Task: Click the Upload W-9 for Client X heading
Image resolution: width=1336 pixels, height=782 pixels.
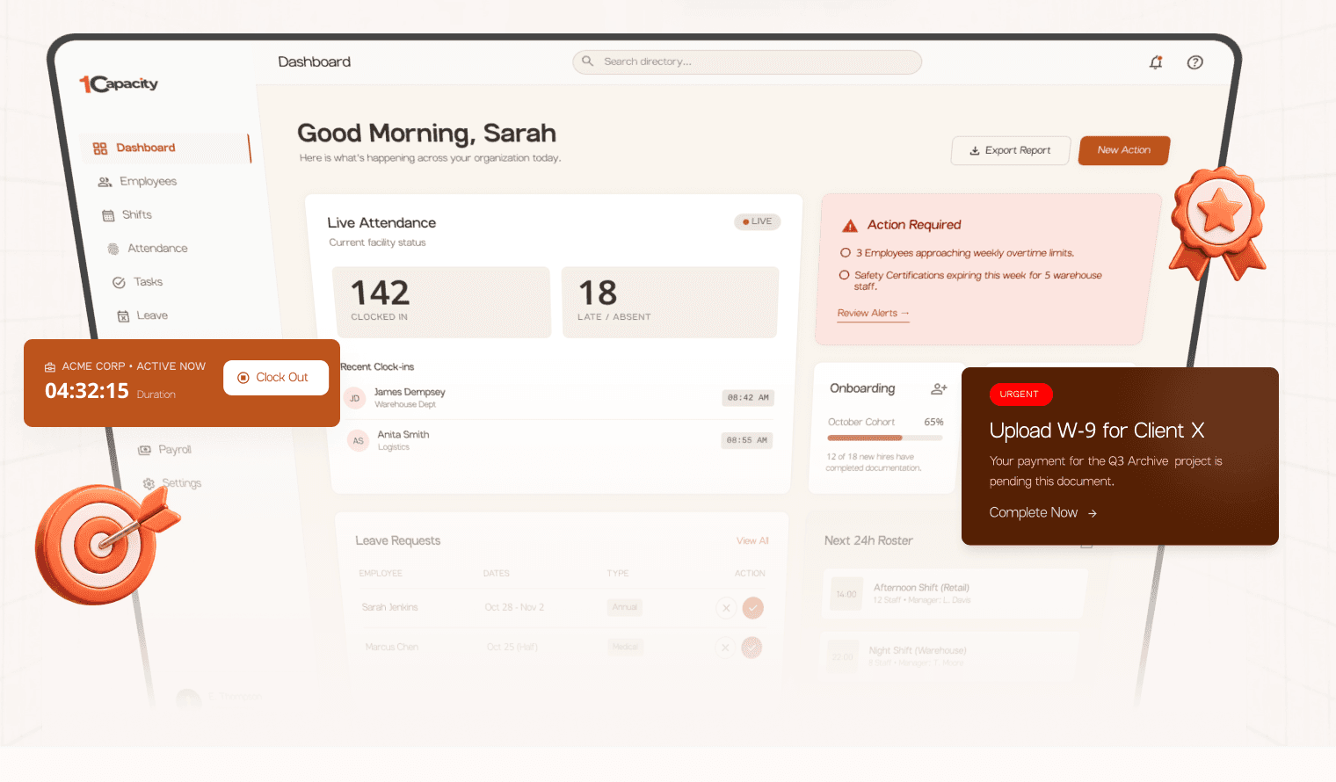Action: coord(1097,431)
